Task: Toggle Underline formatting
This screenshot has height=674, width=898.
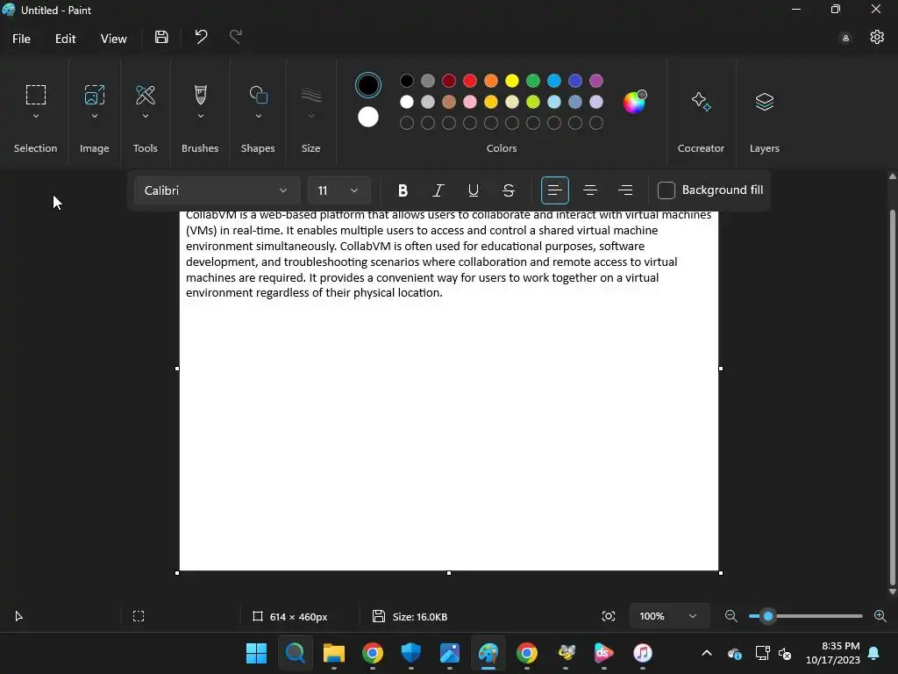Action: click(x=473, y=190)
